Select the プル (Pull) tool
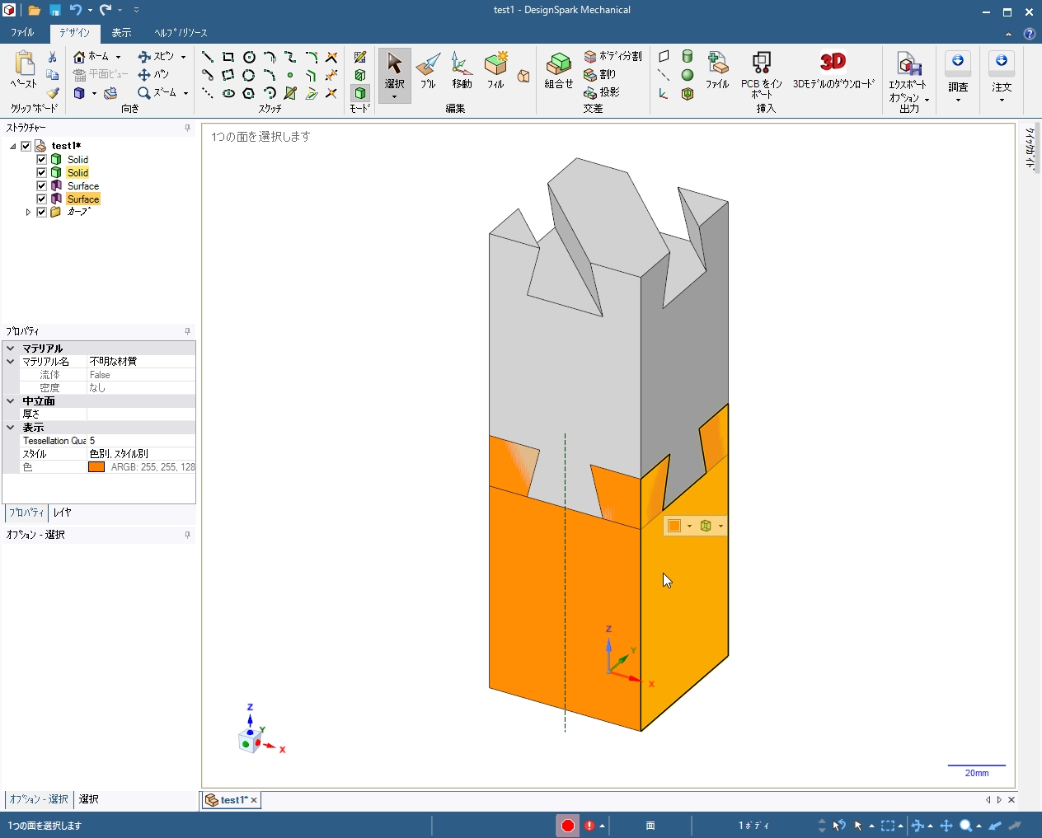The width and height of the screenshot is (1042, 838). click(x=428, y=71)
